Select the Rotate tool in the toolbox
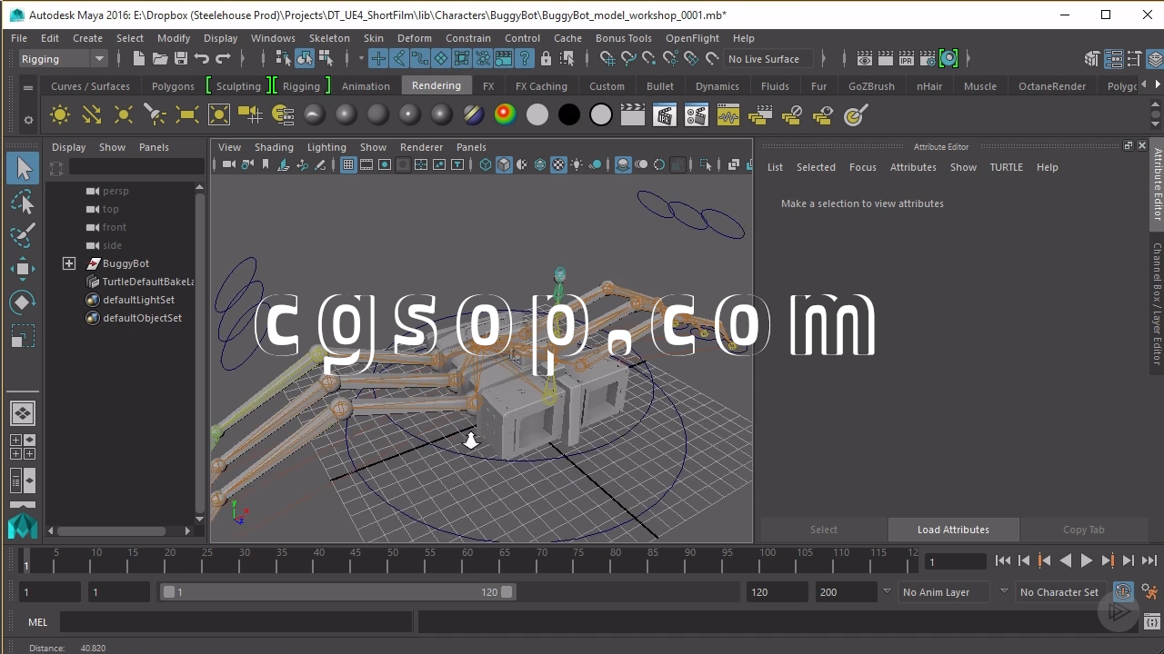This screenshot has height=654, width=1164. pos(23,302)
